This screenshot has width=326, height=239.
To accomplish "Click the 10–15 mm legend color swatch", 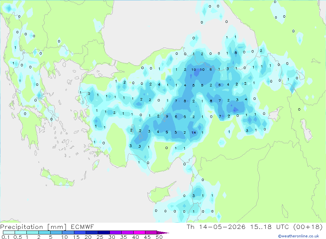I will [68, 232].
